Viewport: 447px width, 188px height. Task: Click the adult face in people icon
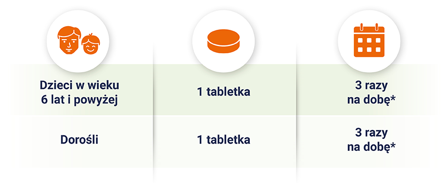(69, 40)
